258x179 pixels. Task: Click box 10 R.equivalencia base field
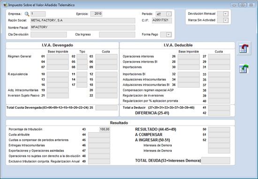point(58,75)
